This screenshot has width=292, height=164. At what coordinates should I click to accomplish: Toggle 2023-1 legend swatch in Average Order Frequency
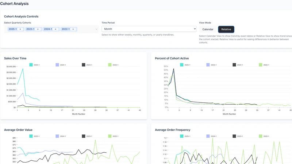(x=234, y=136)
